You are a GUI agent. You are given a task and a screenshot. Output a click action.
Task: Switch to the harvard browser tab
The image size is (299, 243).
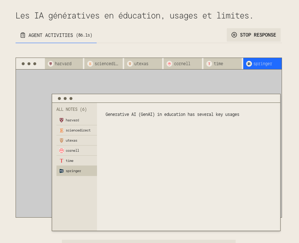[x=64, y=64]
